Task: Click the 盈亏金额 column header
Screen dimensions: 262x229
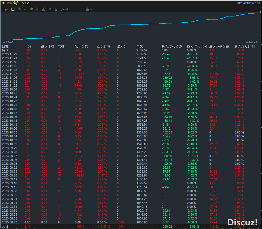Action: [x=81, y=46]
